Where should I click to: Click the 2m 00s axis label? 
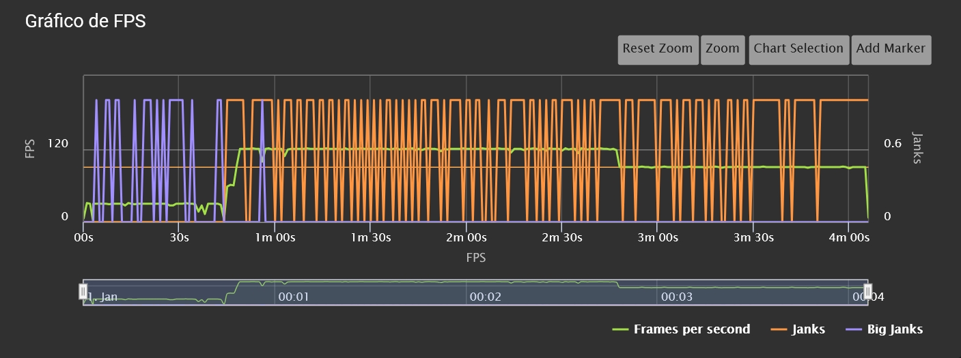coord(466,237)
